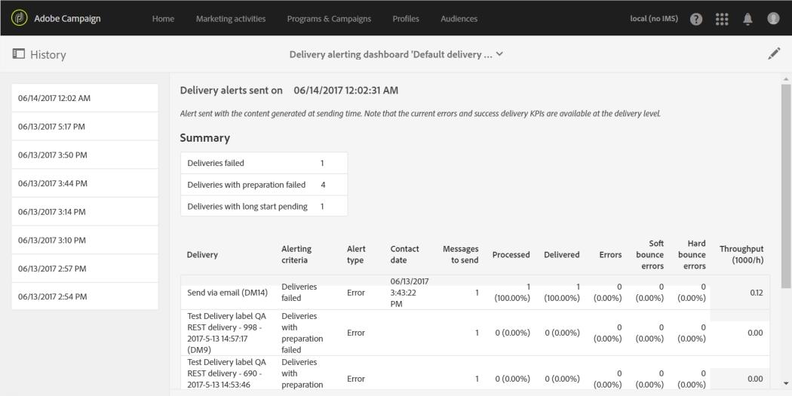Open Marketing activities menu
Image resolution: width=792 pixels, height=396 pixels.
click(231, 19)
